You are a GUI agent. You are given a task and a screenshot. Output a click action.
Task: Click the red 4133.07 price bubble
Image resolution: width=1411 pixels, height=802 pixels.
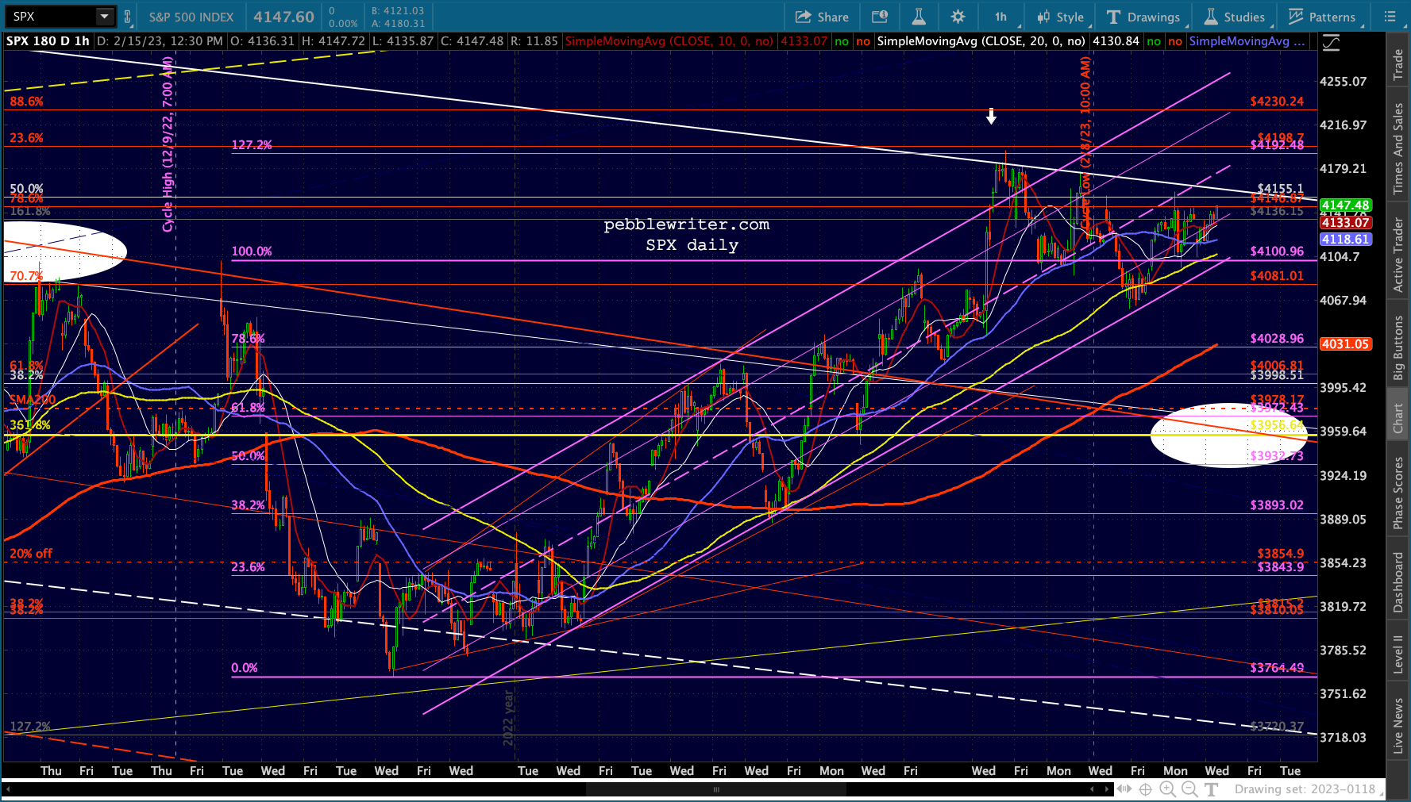(x=1345, y=223)
